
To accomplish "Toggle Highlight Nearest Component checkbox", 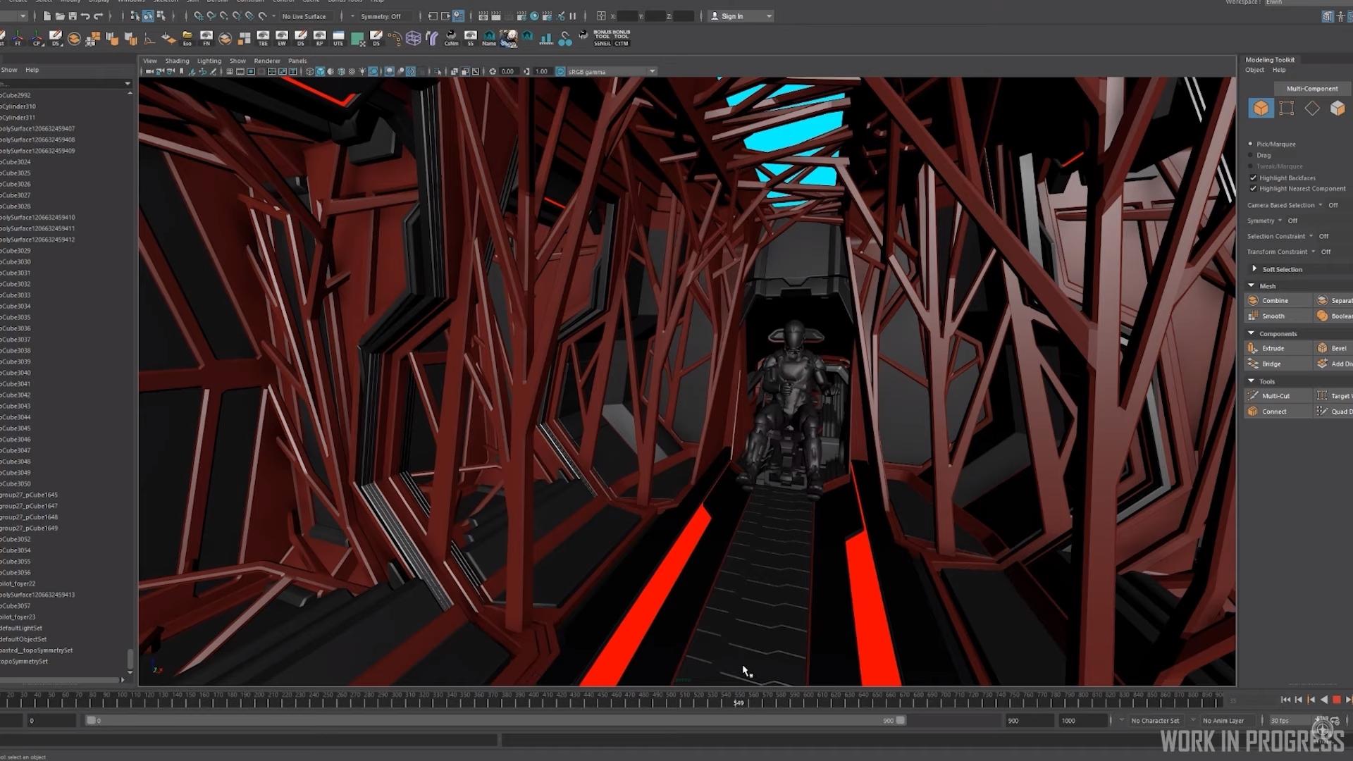I will pyautogui.click(x=1254, y=189).
